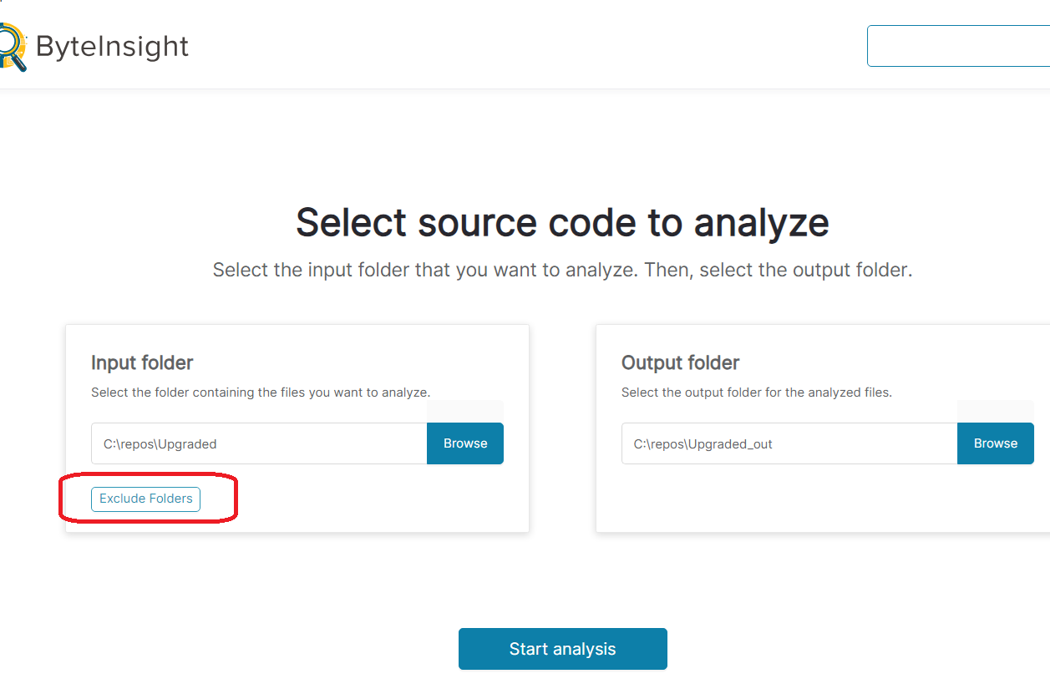Click the 'Input folder' card title
Screen dimensions: 1050x699
coord(142,362)
